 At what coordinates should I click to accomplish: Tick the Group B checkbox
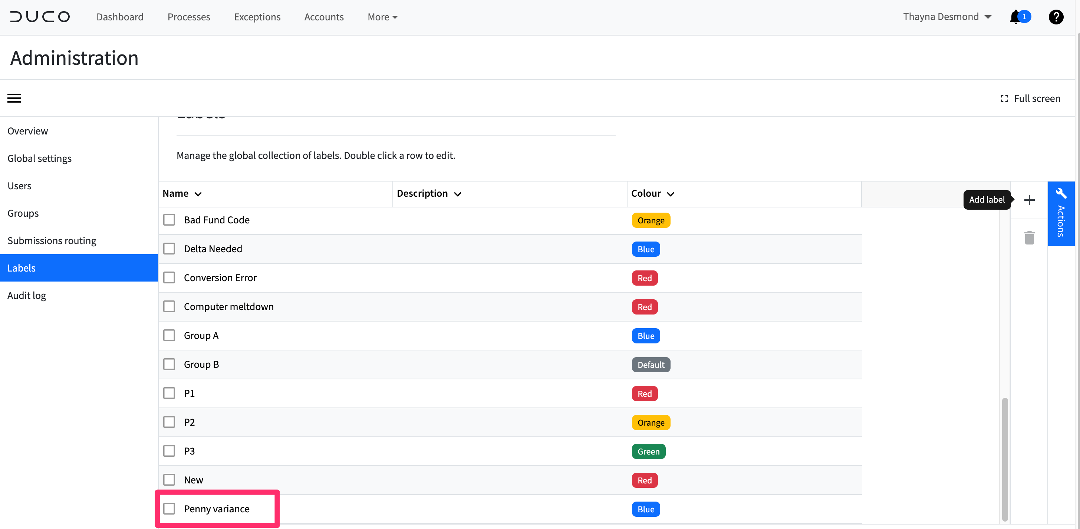(x=169, y=365)
